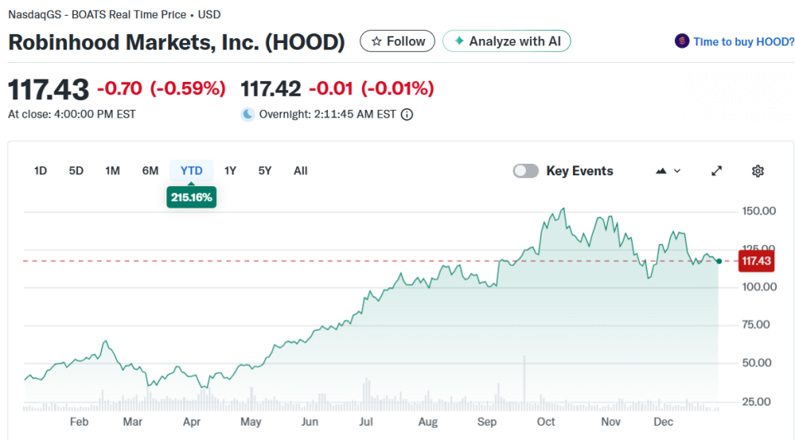Click the purple HOOD promo icon
This screenshot has height=440, width=795.
tap(682, 41)
